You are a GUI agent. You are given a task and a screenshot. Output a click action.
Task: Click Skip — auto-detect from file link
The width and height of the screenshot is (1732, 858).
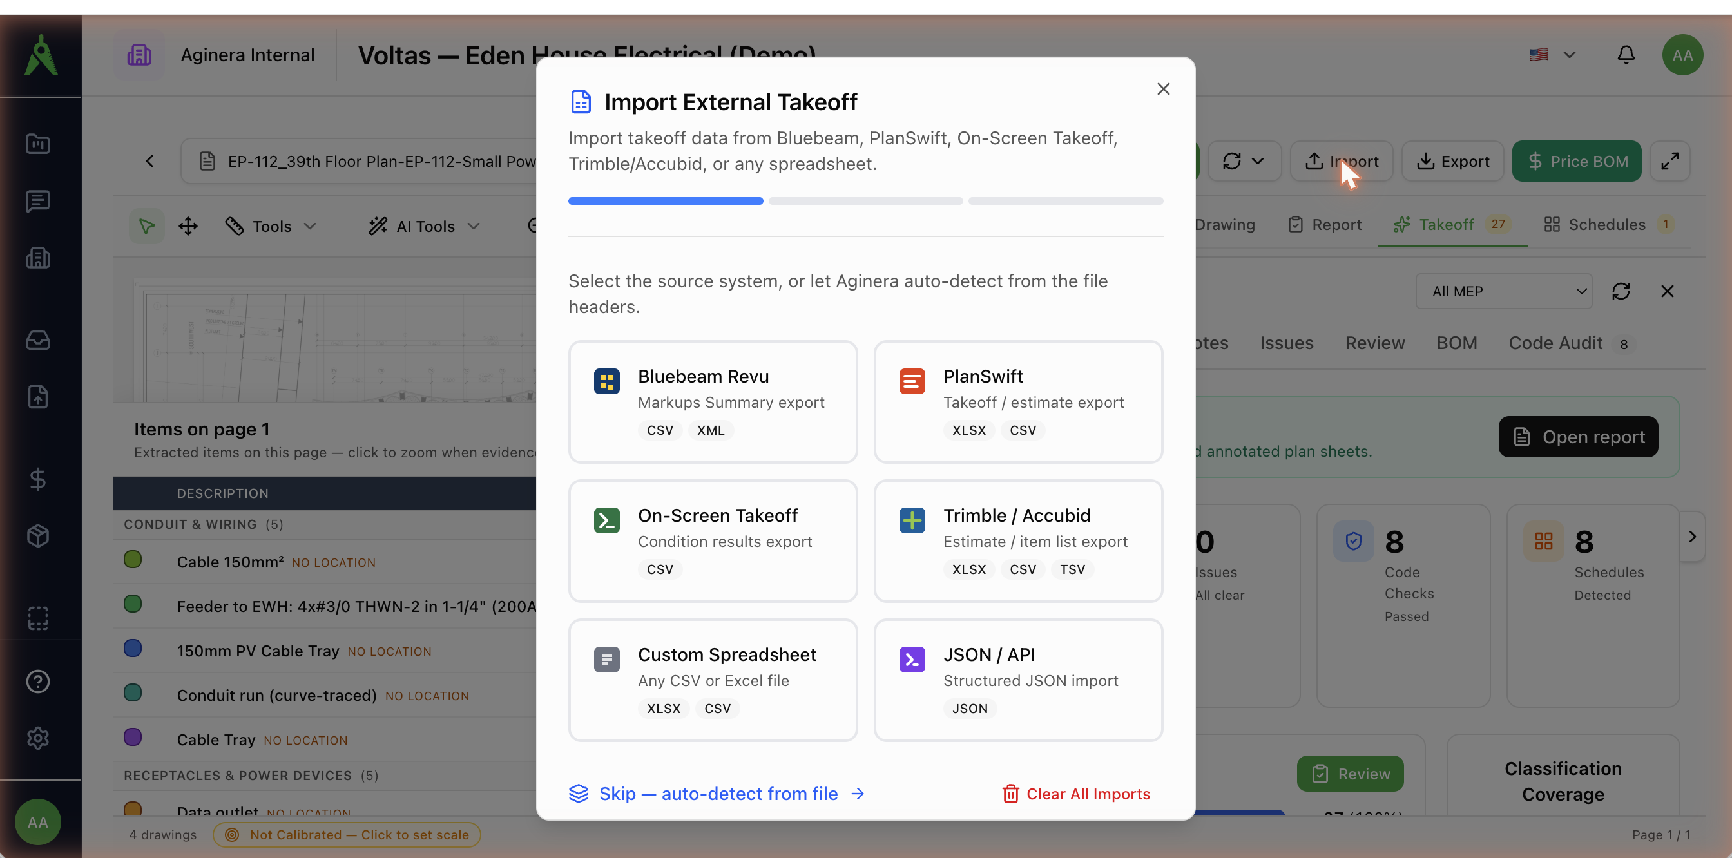pos(717,794)
